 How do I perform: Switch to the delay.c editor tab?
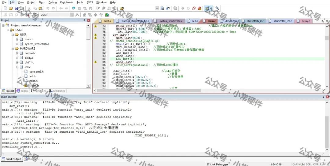(x=303, y=21)
